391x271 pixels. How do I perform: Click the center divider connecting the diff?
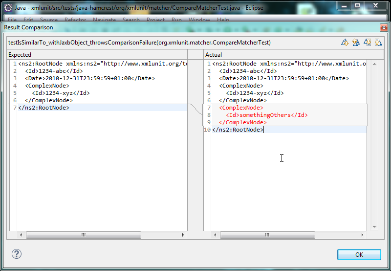pyautogui.click(x=195, y=109)
